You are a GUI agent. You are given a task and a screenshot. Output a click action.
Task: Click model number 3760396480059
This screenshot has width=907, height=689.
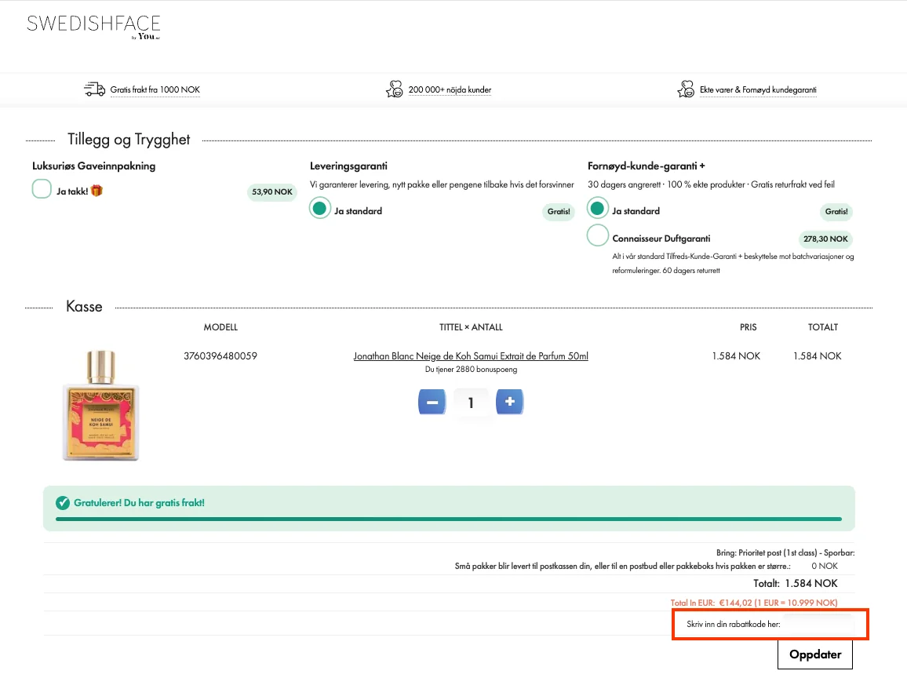[x=220, y=355]
